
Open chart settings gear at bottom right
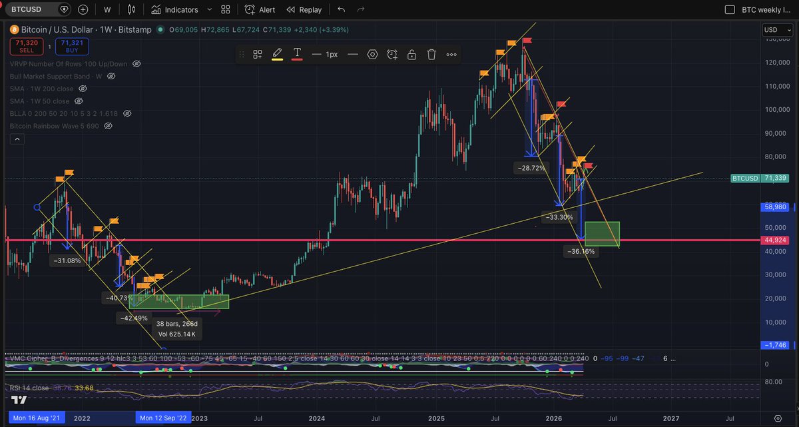(x=778, y=418)
